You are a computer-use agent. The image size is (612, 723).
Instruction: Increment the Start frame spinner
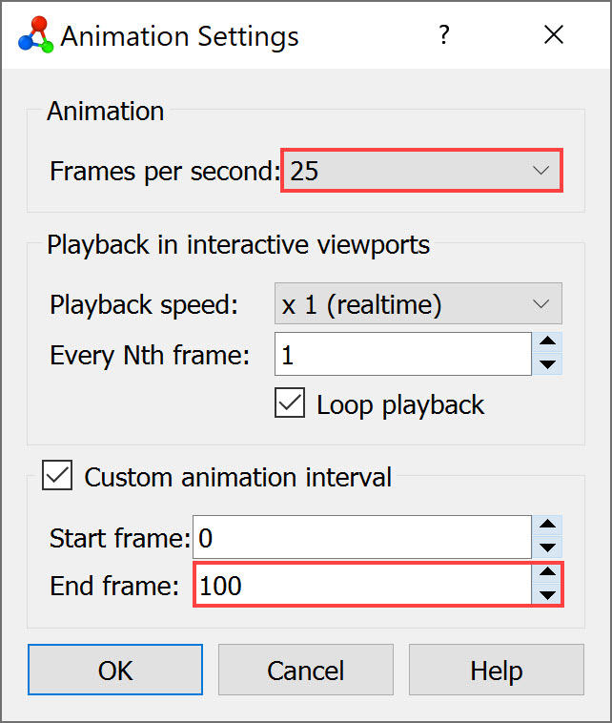(x=548, y=526)
